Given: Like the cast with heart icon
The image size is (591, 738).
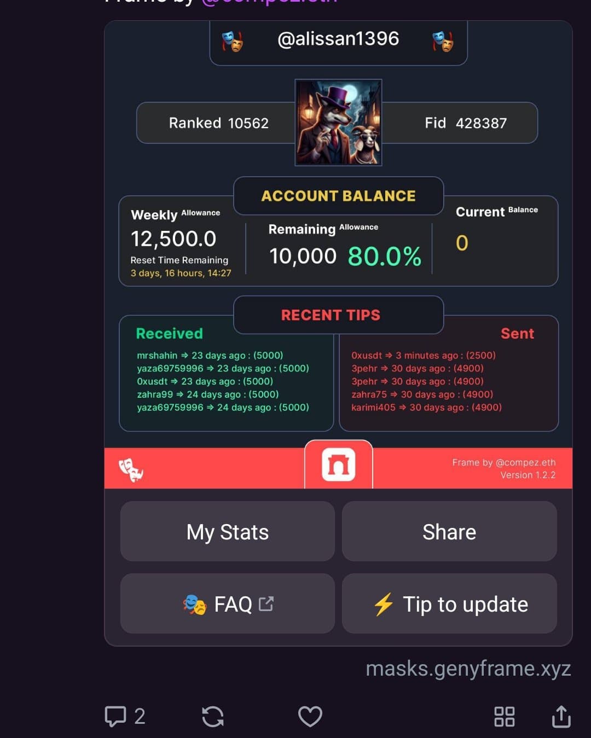Looking at the screenshot, I should point(310,716).
